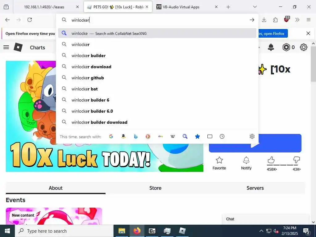Search this time with eBay

pyautogui.click(x=160, y=136)
